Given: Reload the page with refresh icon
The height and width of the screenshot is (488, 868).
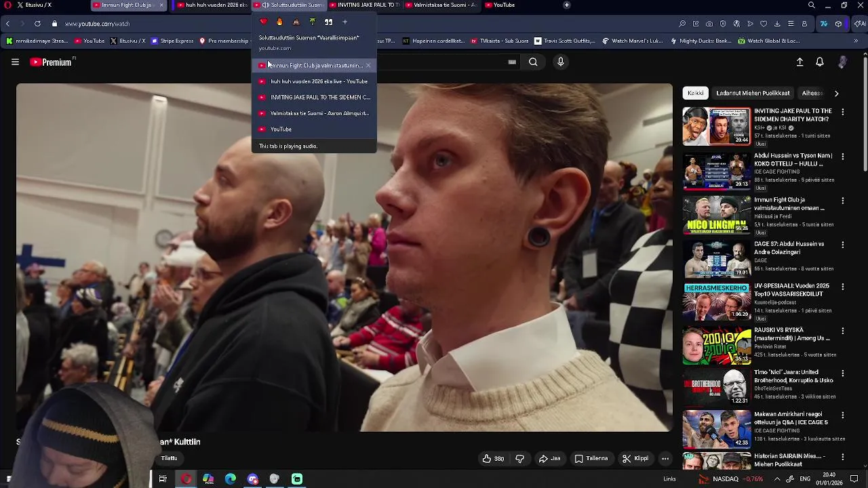Looking at the screenshot, I should tap(37, 23).
